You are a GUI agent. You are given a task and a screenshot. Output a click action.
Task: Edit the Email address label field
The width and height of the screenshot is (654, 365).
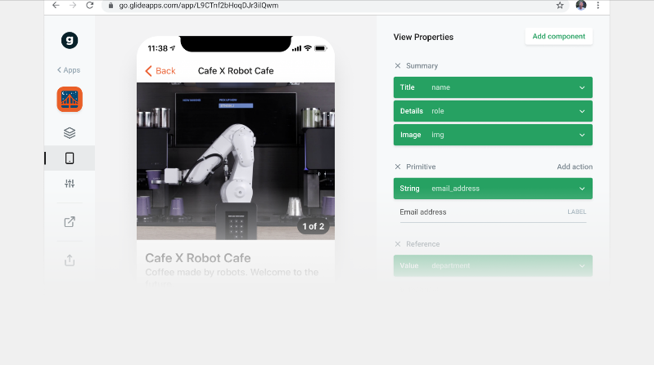pyautogui.click(x=493, y=212)
